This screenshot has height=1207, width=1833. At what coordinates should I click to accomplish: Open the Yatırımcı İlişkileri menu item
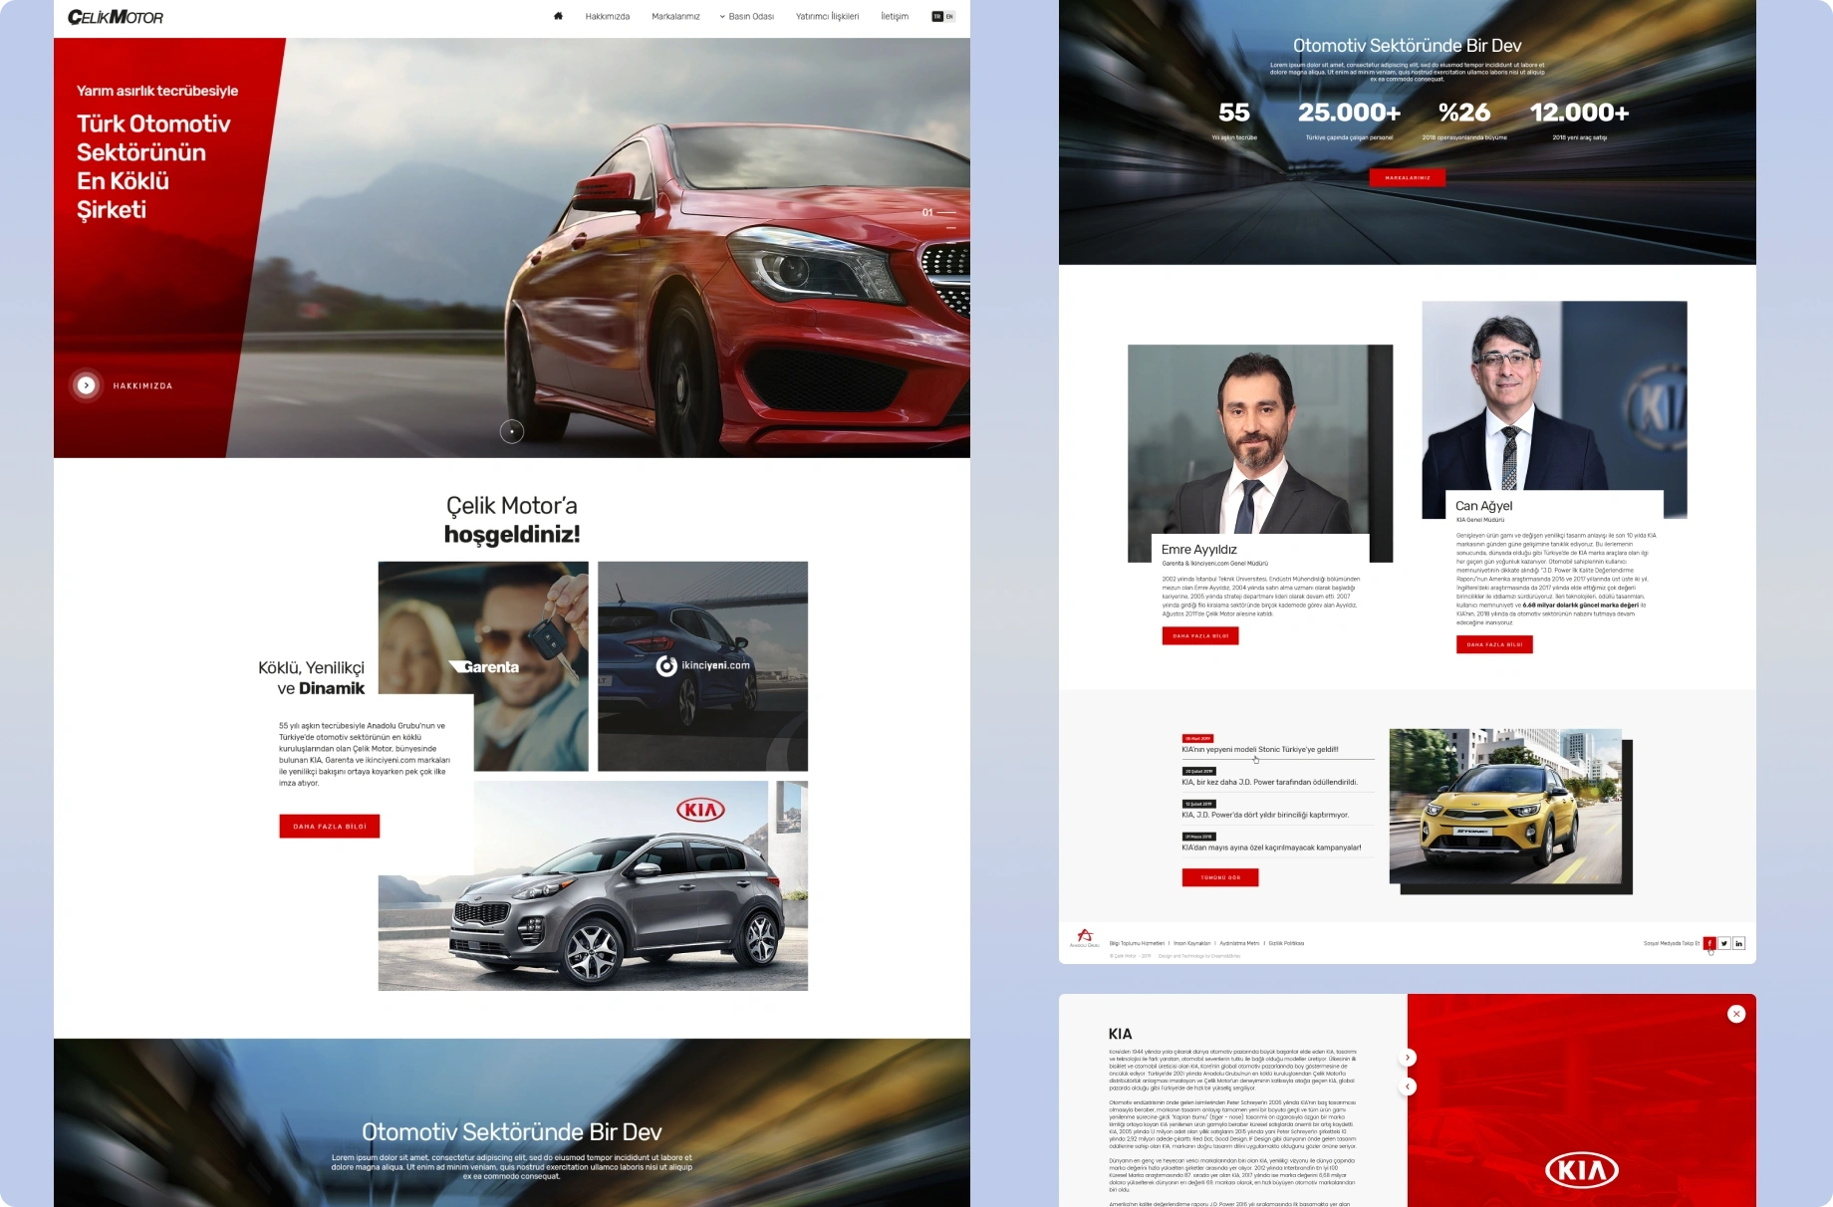tap(827, 17)
